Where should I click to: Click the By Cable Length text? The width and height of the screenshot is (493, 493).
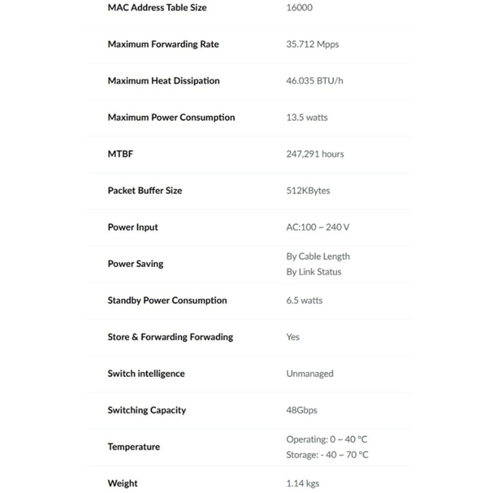318,256
